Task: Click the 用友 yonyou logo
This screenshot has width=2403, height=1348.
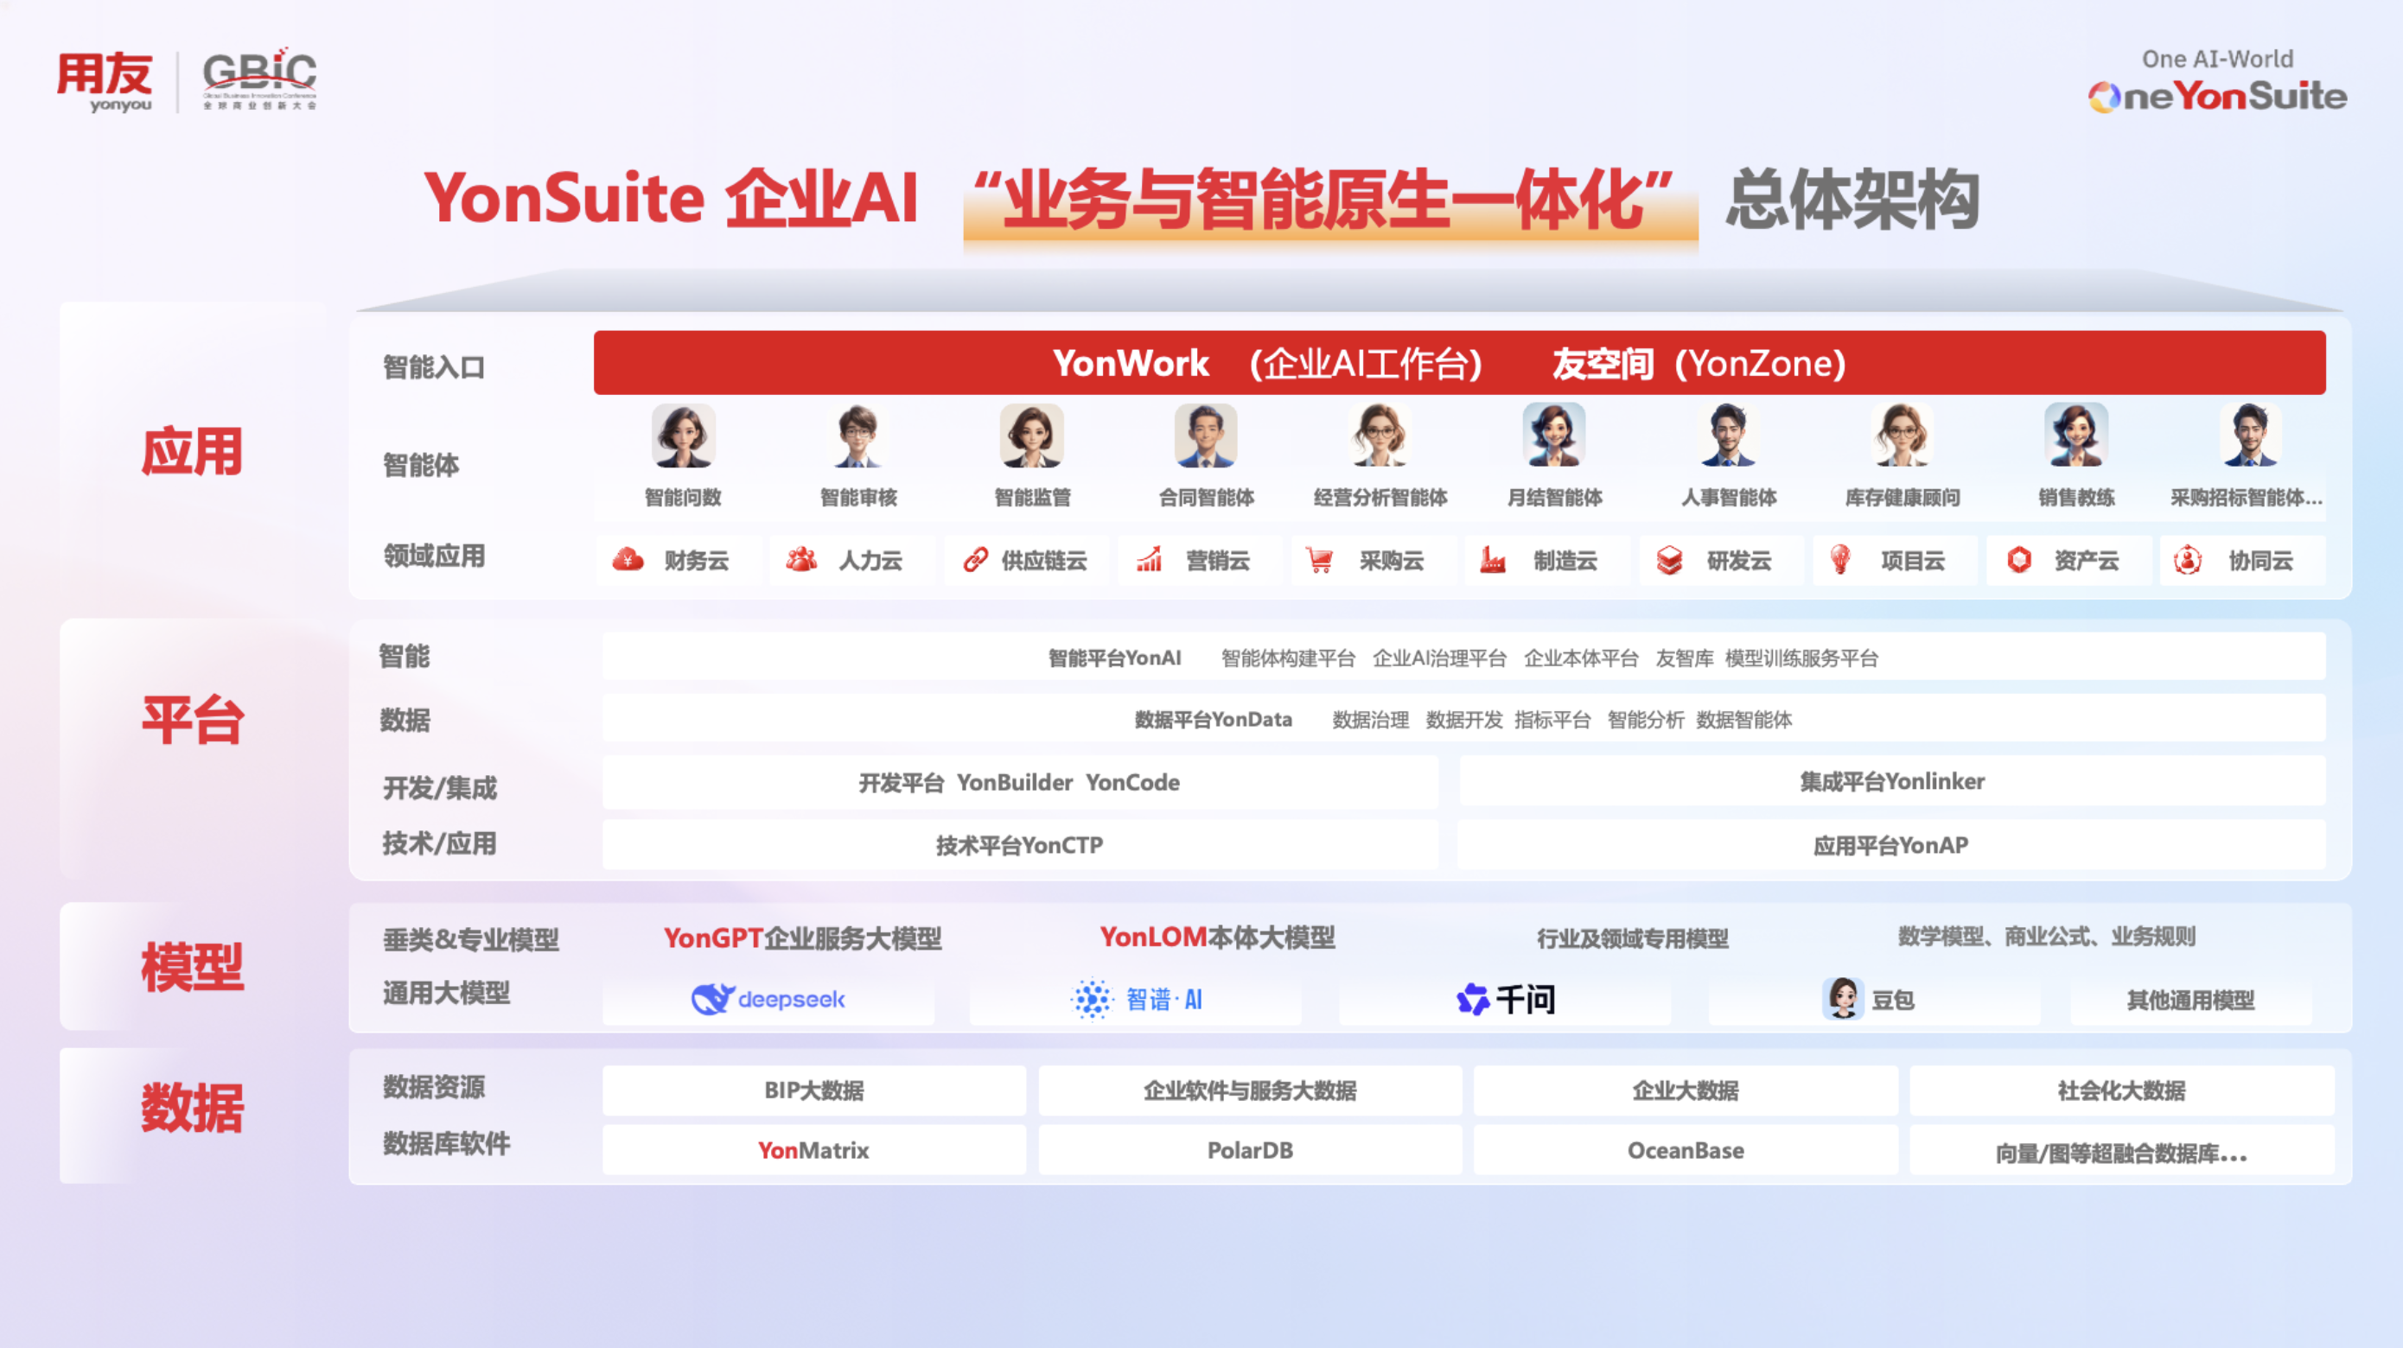Action: point(105,82)
